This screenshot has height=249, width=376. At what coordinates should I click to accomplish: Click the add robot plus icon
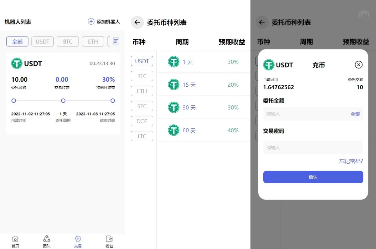tap(91, 22)
